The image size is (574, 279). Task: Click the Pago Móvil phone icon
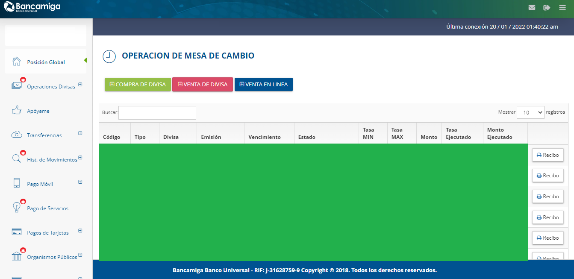(17, 183)
